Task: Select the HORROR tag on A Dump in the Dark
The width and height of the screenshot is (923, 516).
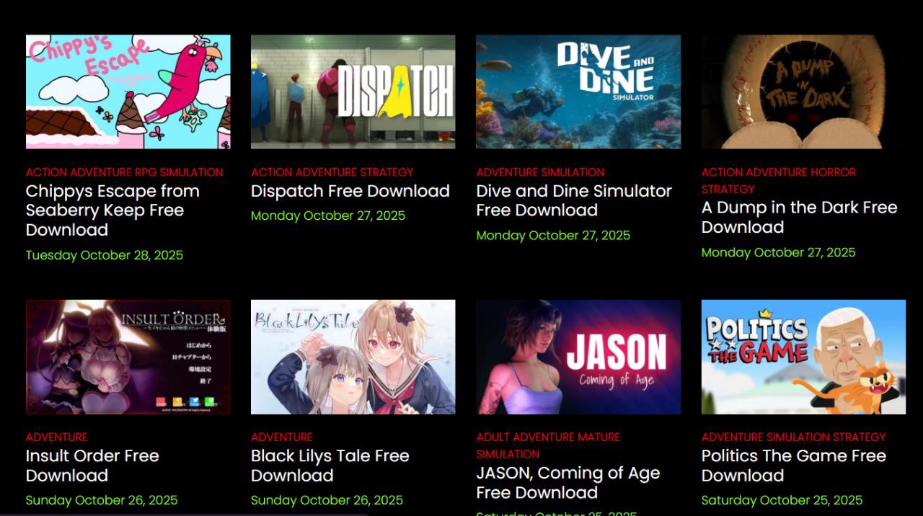Action: coord(832,172)
